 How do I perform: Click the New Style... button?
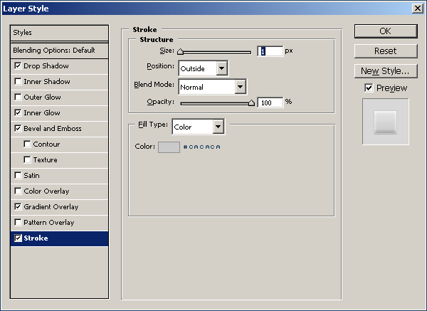(386, 71)
